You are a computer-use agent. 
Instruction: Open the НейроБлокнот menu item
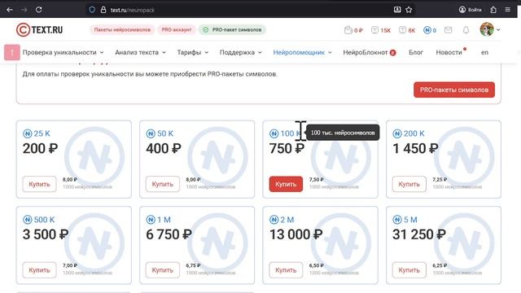(369, 52)
